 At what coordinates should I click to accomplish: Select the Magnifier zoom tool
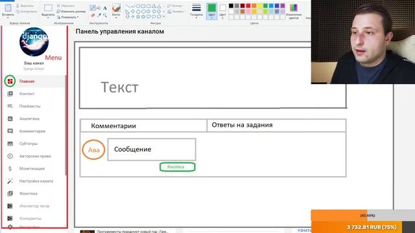coord(105,16)
